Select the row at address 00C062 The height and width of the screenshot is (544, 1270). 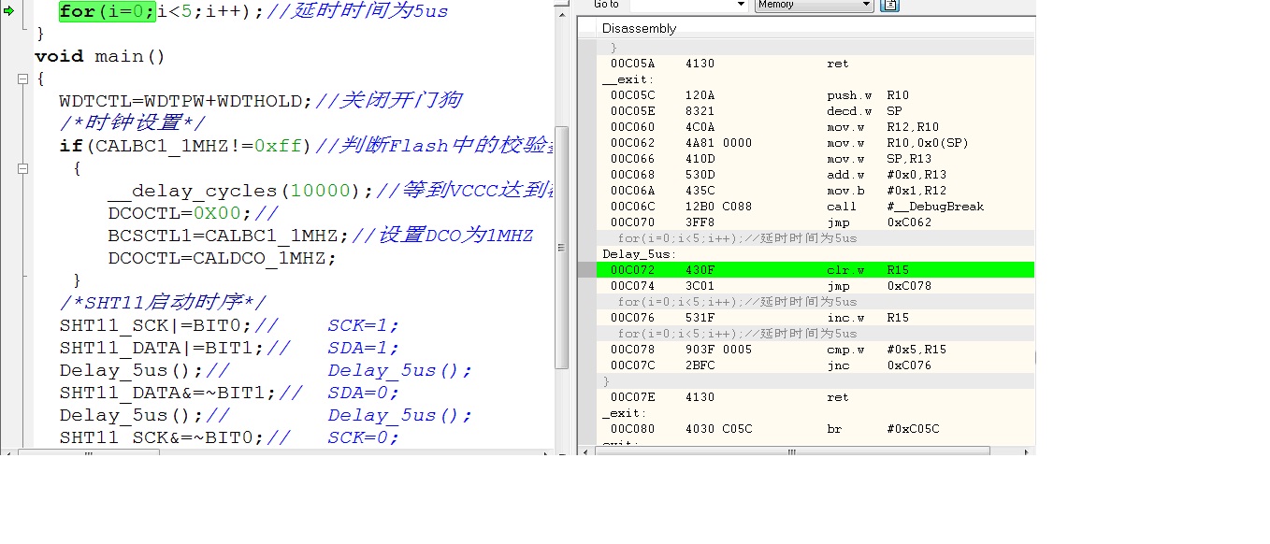click(815, 143)
